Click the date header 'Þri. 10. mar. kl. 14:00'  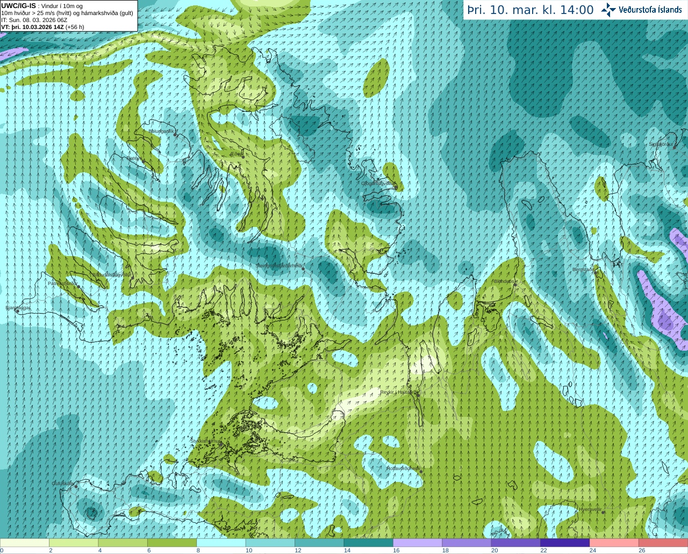click(x=530, y=10)
